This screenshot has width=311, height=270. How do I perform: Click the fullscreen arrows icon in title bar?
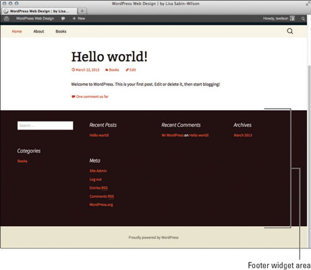point(308,3)
